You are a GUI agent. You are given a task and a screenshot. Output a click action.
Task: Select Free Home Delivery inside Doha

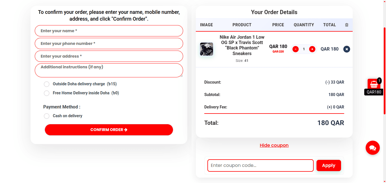[x=47, y=93]
